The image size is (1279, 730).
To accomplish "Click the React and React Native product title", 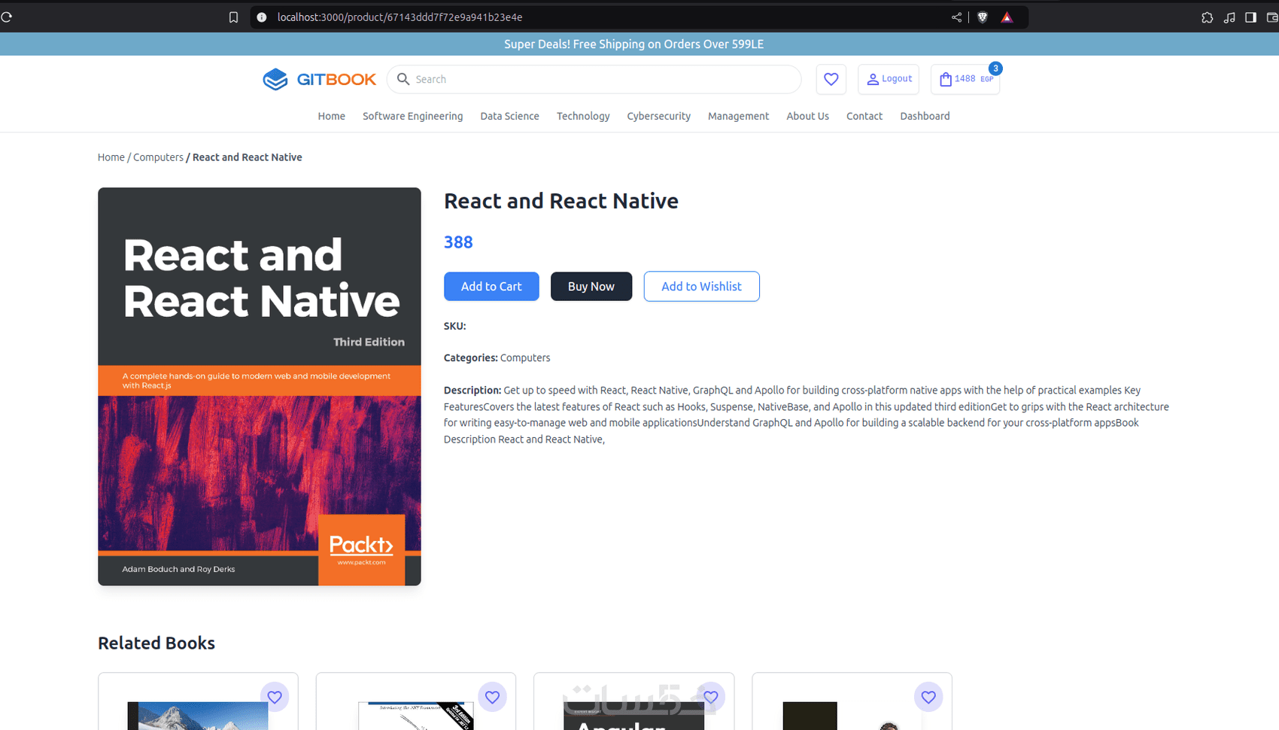I will [561, 201].
